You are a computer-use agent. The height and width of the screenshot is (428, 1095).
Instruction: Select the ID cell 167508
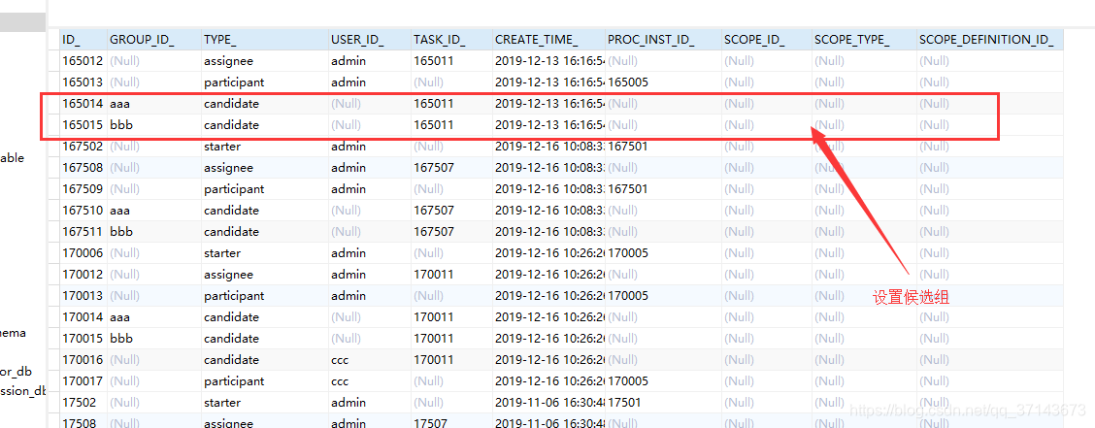[x=83, y=168]
